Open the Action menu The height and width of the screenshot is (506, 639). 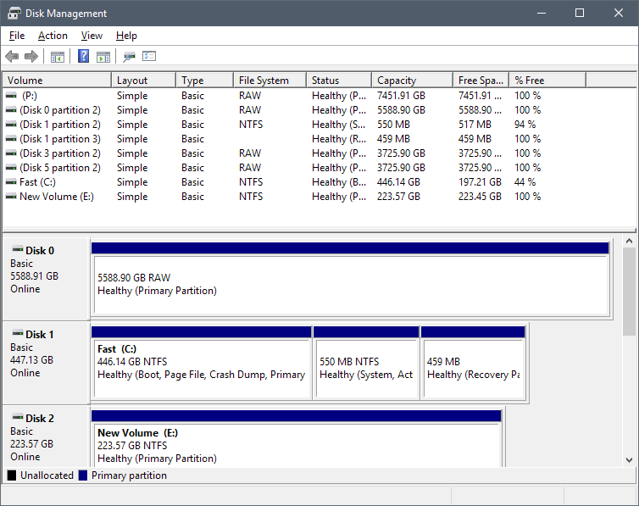tap(53, 36)
